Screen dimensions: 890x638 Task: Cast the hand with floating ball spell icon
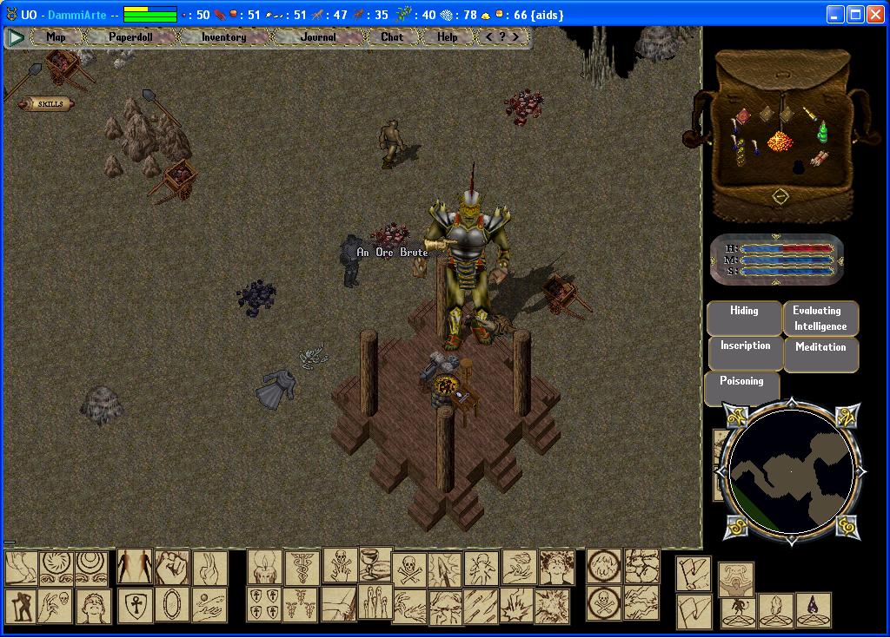tap(209, 604)
